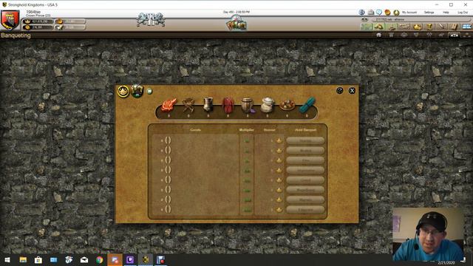
Task: Close the banqueting panel with X
Action: point(352,90)
